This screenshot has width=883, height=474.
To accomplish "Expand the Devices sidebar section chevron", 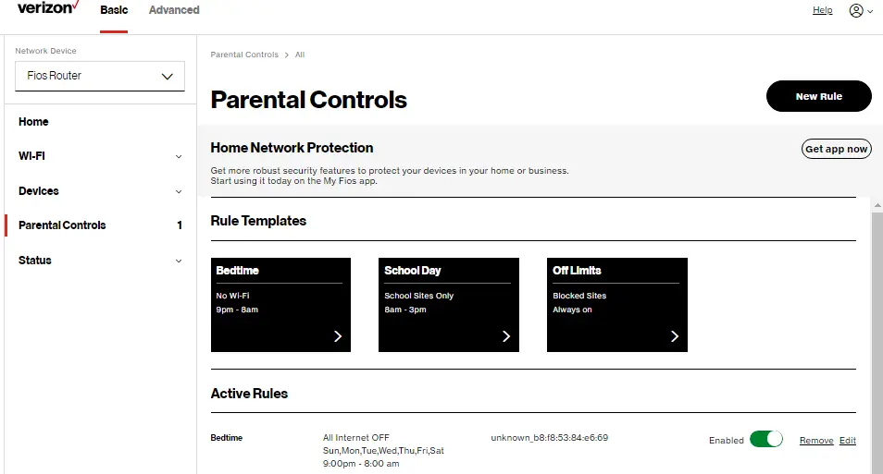I will [179, 192].
